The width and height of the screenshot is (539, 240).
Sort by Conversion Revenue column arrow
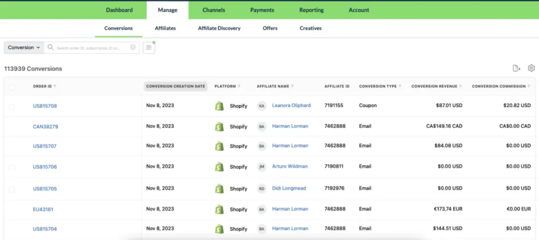pos(460,87)
